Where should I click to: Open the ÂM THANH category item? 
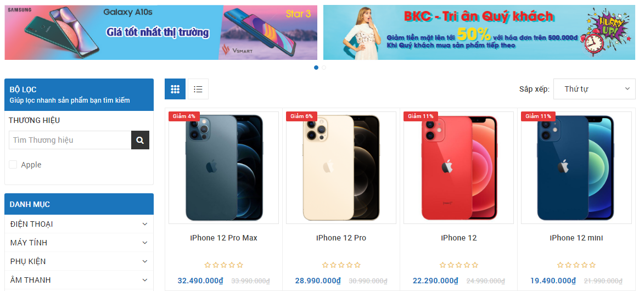click(x=79, y=280)
